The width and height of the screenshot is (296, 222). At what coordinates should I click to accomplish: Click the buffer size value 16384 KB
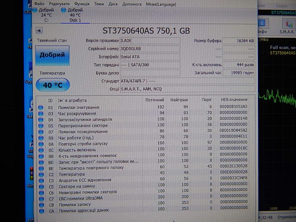[x=239, y=41]
